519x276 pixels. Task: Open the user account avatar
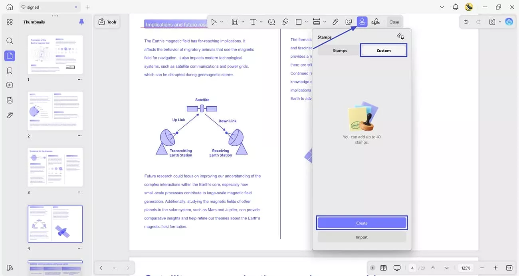[x=469, y=7]
